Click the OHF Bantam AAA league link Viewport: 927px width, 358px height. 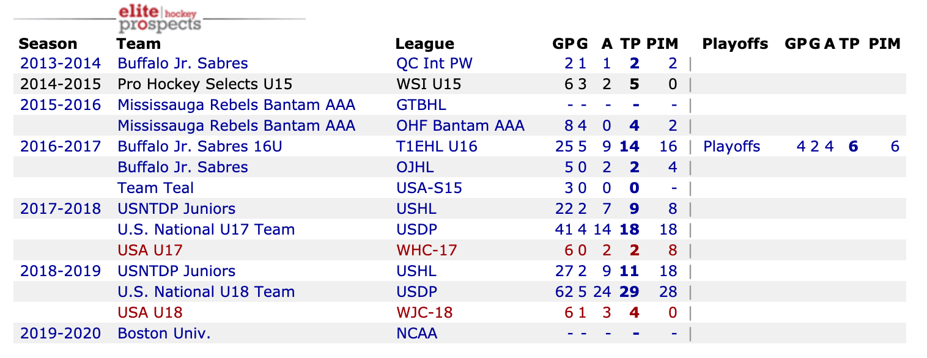(460, 126)
